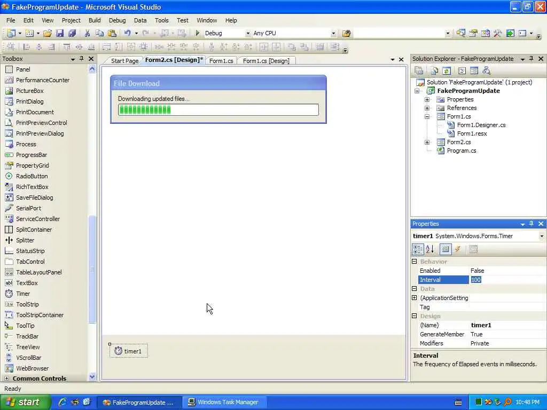The image size is (547, 410).
Task: Select Form1.resx in Solution Explorer
Action: [x=472, y=133]
